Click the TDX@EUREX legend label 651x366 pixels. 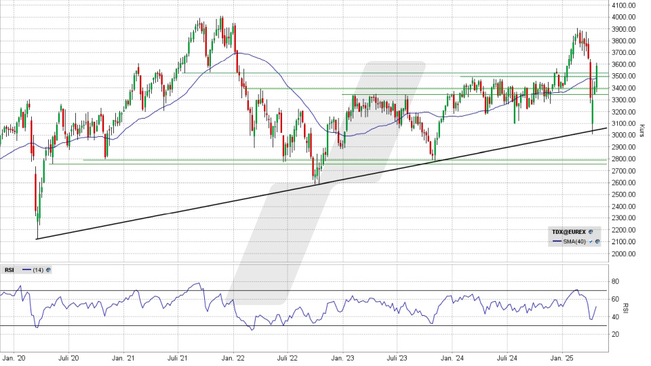pos(569,232)
